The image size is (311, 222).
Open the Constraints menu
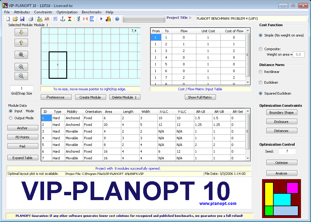(43, 12)
